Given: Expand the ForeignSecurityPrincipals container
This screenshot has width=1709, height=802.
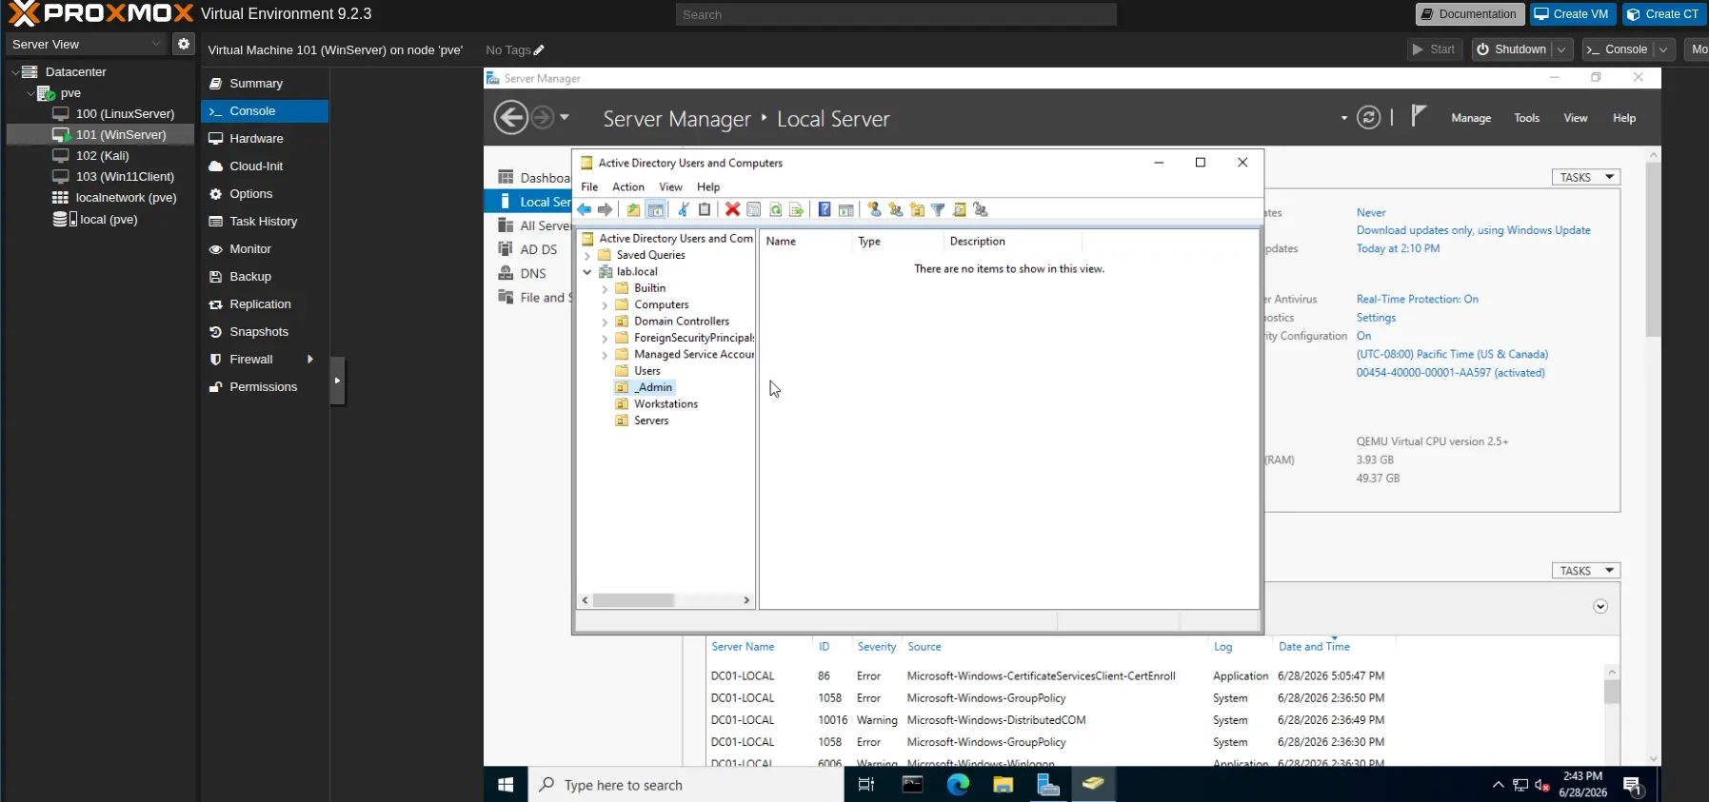Looking at the screenshot, I should coord(605,338).
